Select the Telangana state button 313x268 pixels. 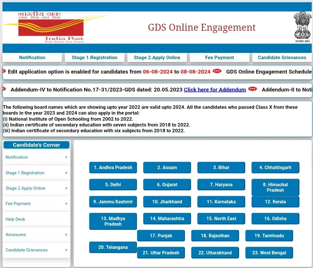click(x=113, y=247)
